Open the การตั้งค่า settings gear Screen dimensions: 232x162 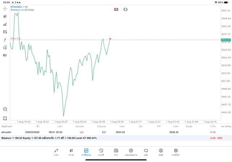(176, 152)
